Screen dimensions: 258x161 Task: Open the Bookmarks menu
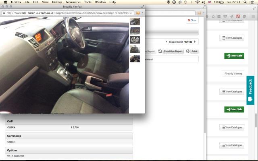tap(73, 2)
